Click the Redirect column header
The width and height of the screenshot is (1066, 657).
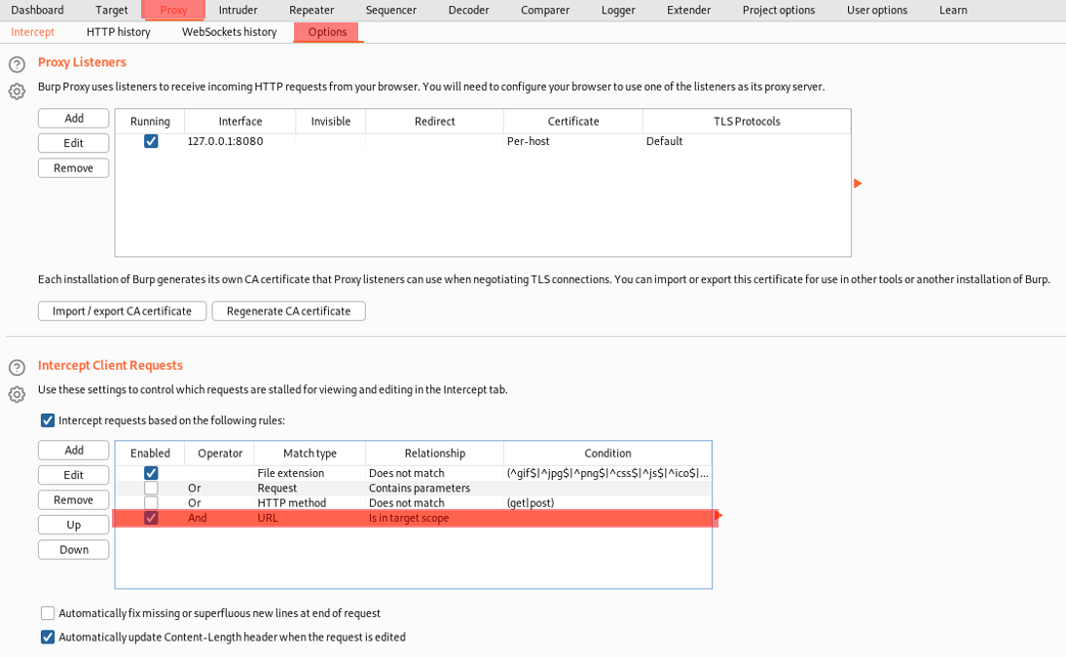coord(434,122)
